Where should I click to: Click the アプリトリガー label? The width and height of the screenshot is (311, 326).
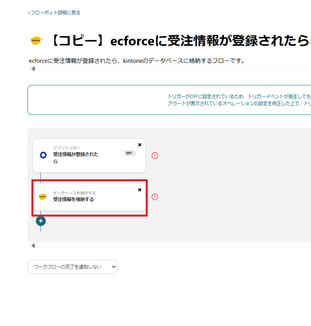click(x=66, y=148)
